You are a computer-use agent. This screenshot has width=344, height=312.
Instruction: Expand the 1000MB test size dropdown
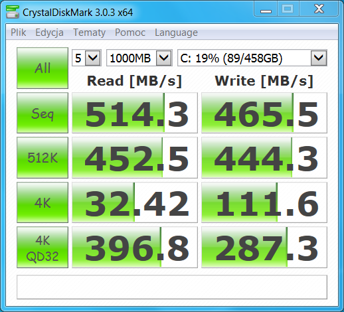[139, 58]
